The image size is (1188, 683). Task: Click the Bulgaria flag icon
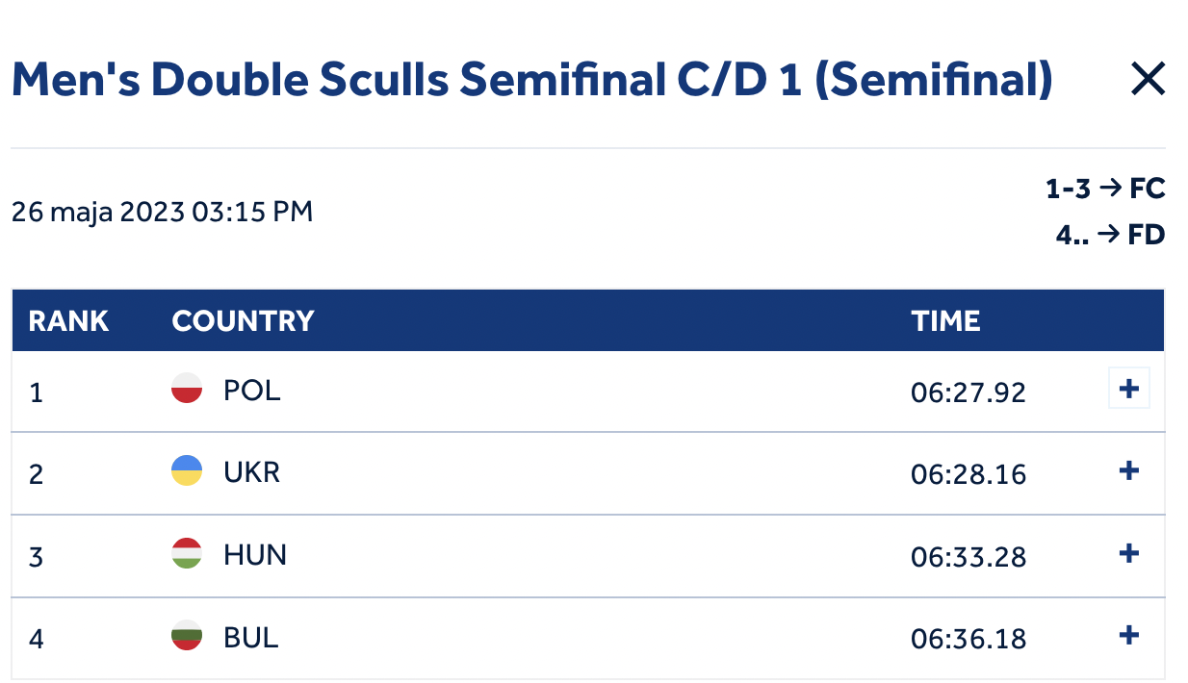click(187, 636)
